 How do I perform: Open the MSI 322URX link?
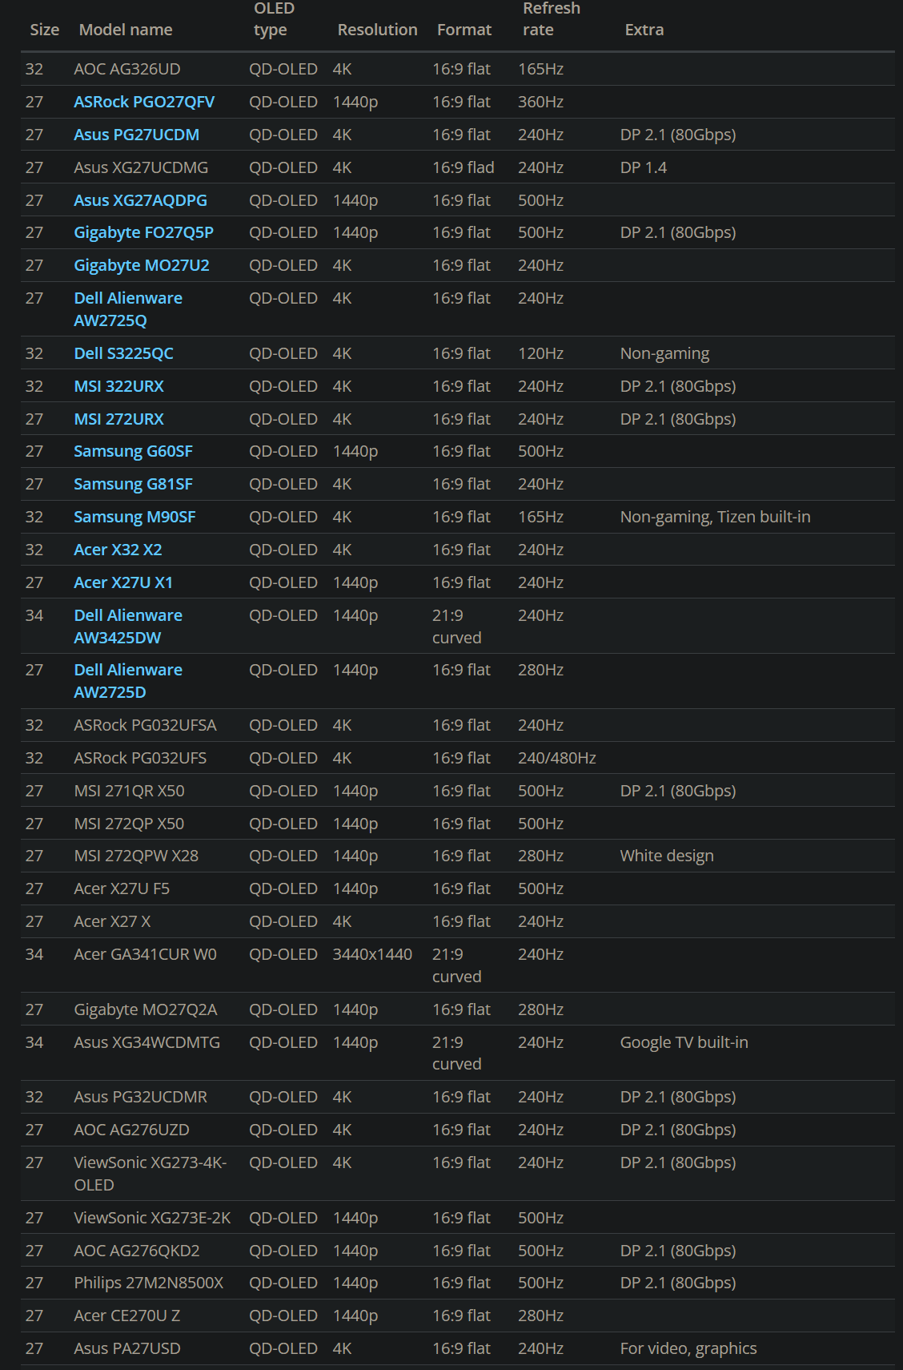[x=118, y=386]
